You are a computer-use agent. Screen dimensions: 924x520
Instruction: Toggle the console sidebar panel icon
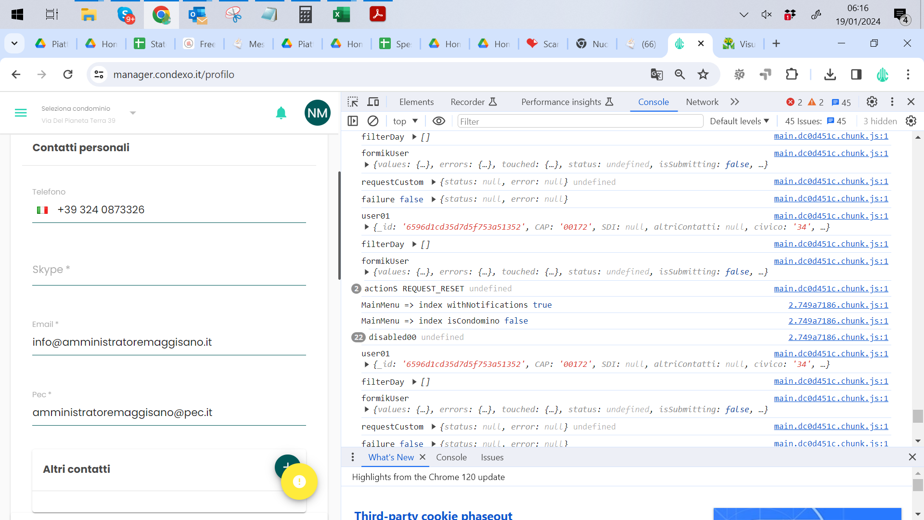(353, 121)
